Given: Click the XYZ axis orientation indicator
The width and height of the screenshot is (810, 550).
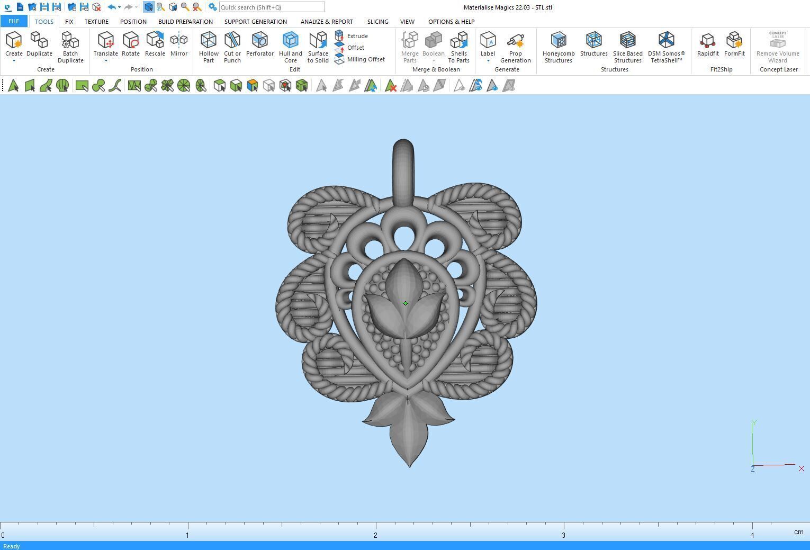Looking at the screenshot, I should pos(776,445).
